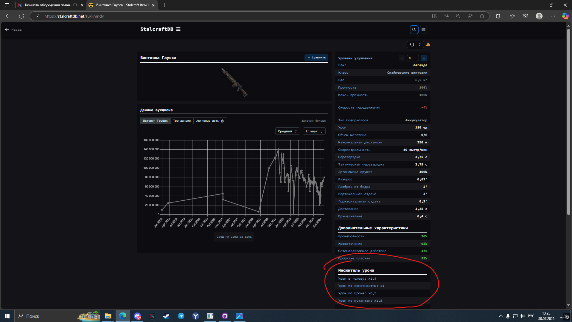Increase upgrade level with plus button
This screenshot has height=322, width=572.
tap(424, 58)
